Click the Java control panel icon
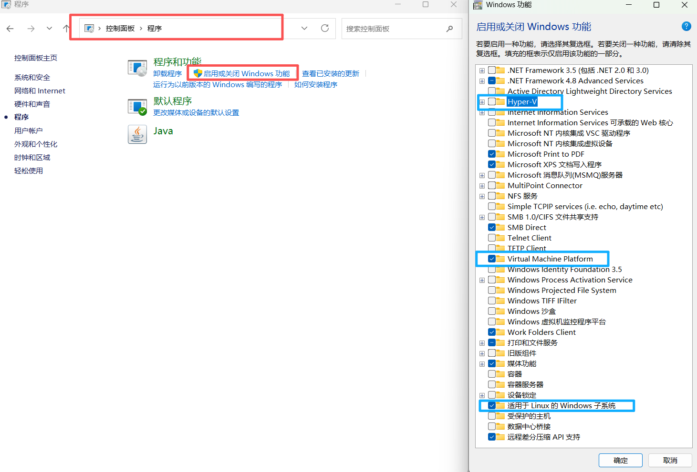The height and width of the screenshot is (472, 697). [x=137, y=134]
